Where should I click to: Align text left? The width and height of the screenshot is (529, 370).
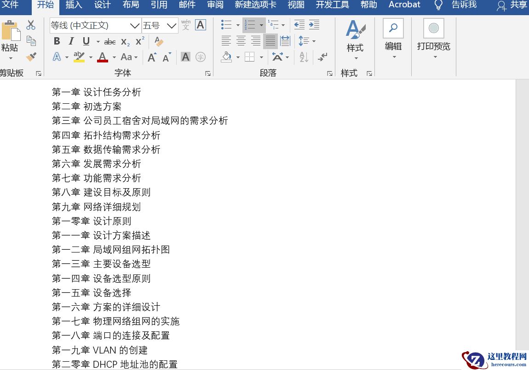226,41
